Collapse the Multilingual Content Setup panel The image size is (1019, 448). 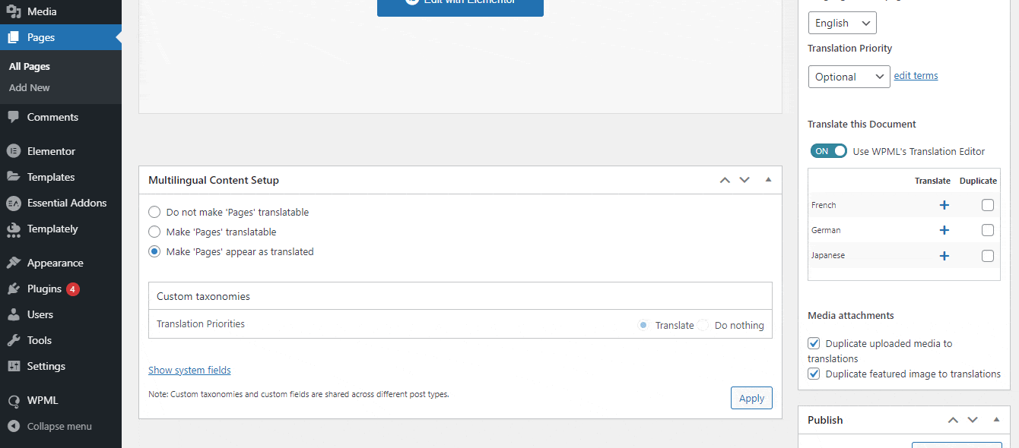768,179
